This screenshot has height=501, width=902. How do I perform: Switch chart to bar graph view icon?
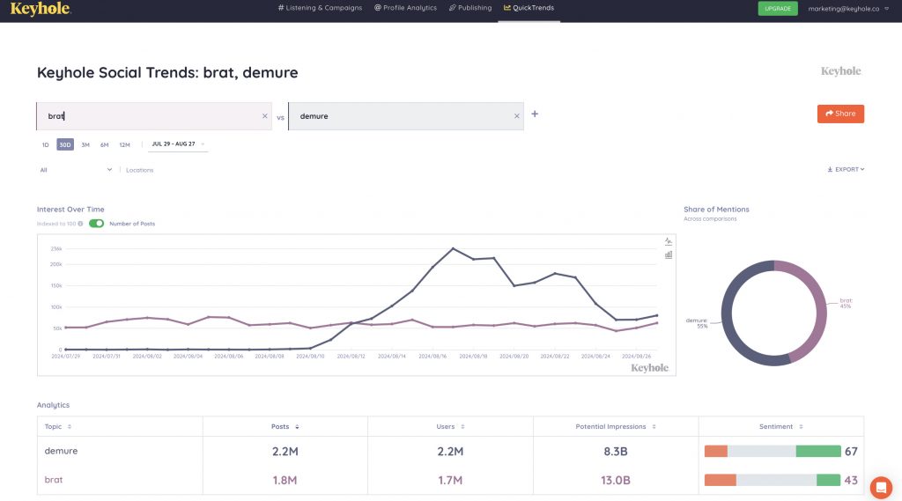pos(668,254)
